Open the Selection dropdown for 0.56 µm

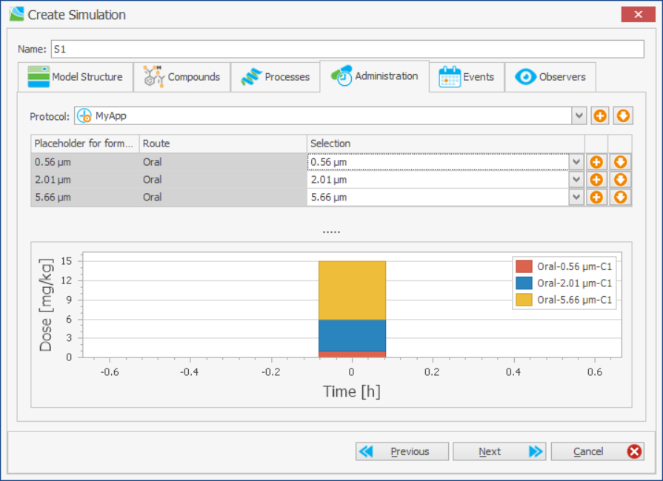pyautogui.click(x=576, y=161)
